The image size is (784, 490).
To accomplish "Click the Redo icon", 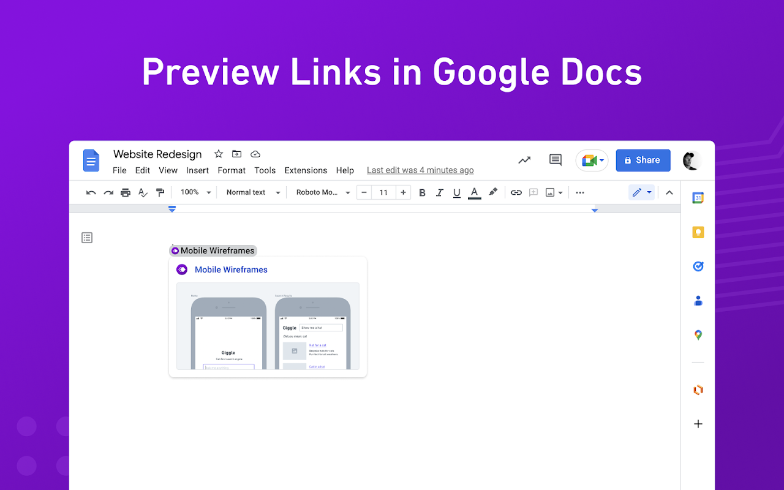I will 108,192.
